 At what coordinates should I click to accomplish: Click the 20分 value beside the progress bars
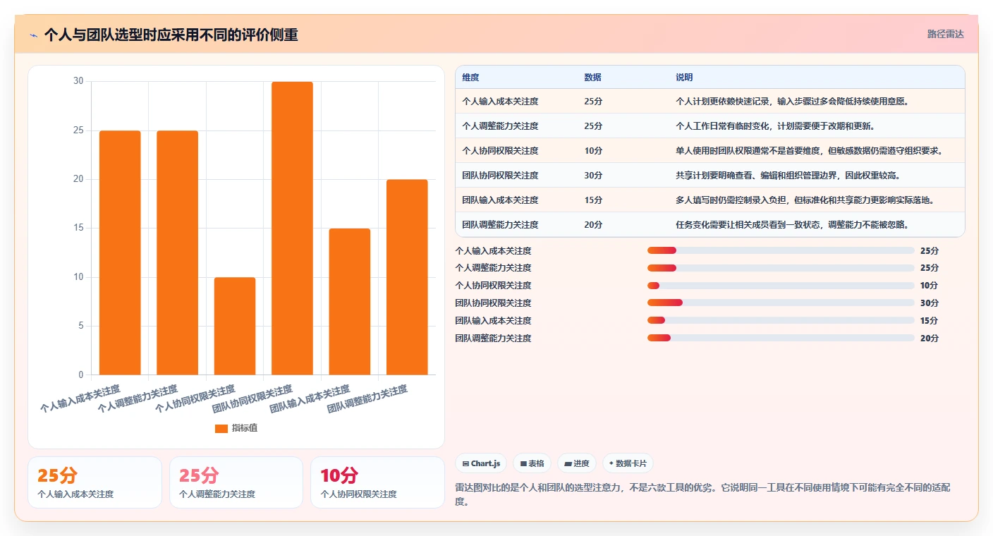point(930,338)
